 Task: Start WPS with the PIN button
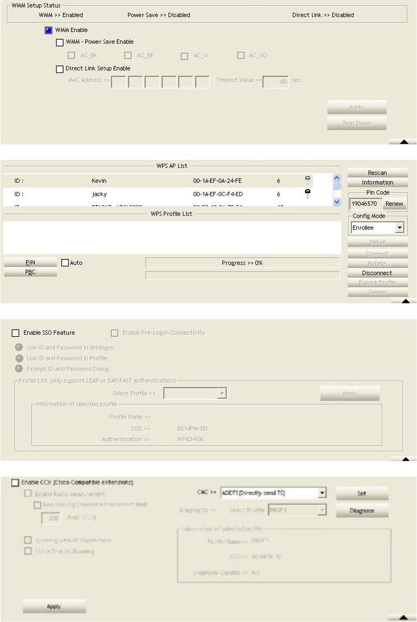coord(30,263)
